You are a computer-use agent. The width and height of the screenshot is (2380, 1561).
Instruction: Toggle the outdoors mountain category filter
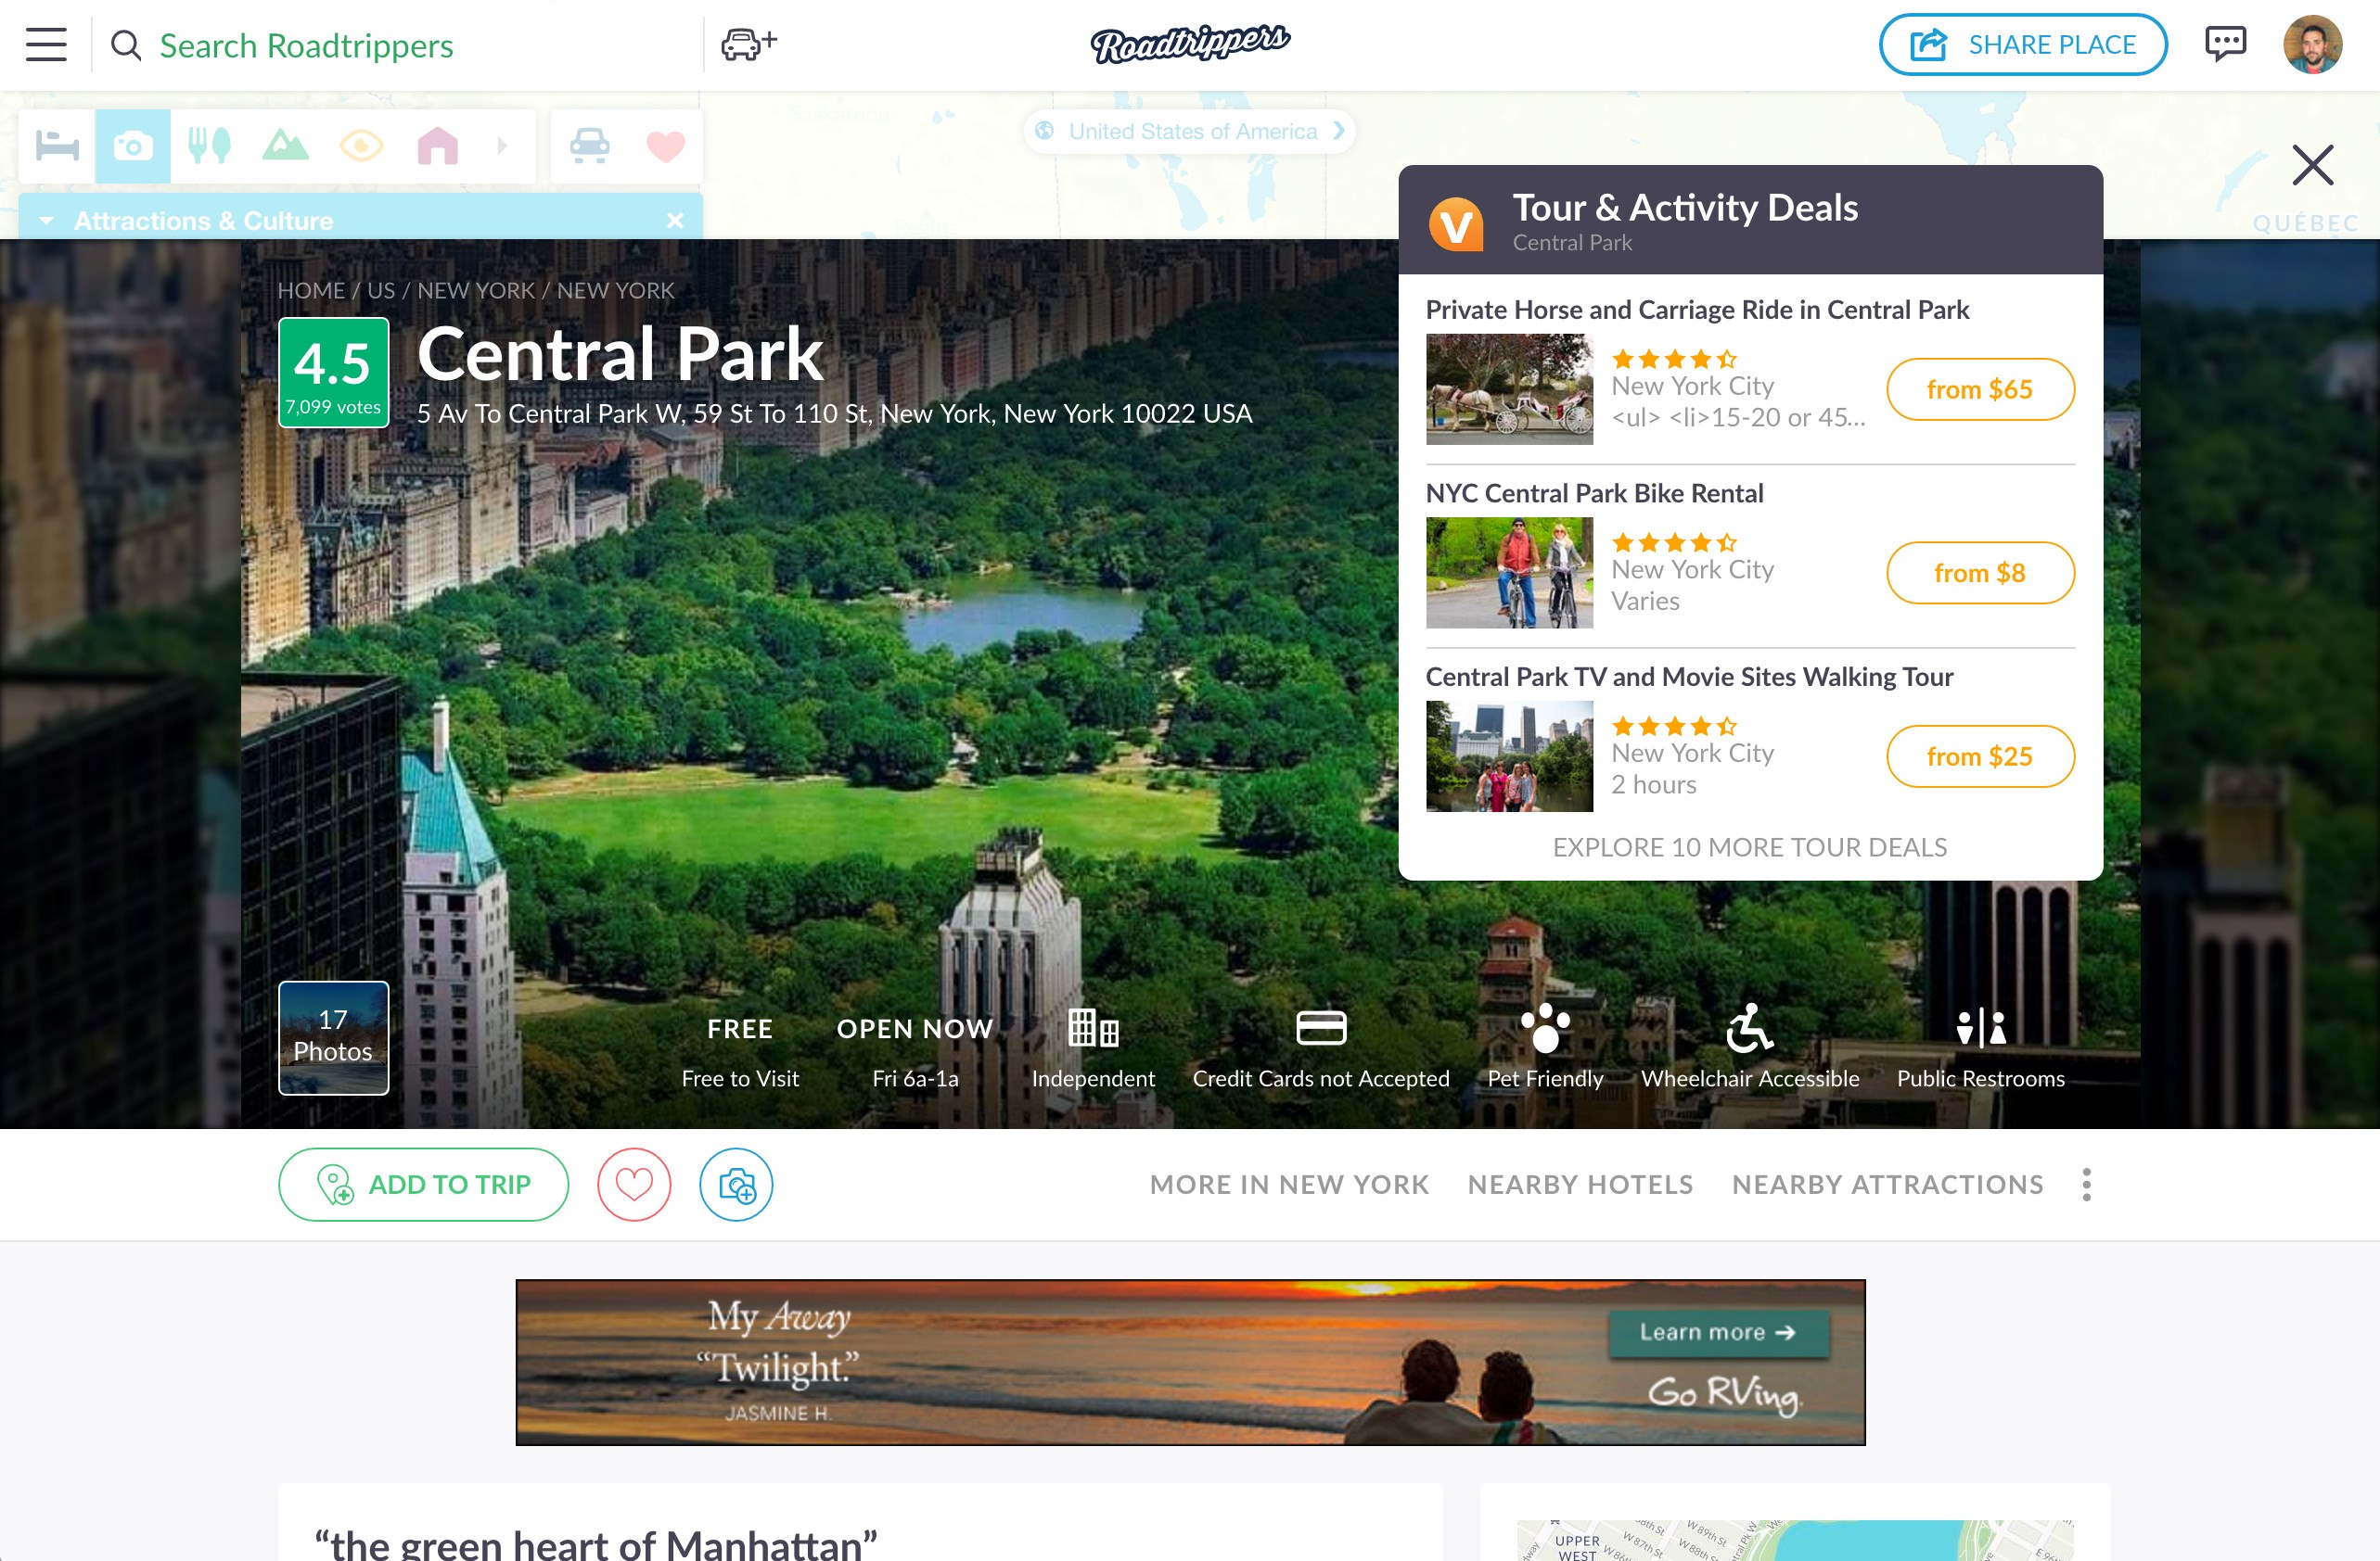(285, 146)
